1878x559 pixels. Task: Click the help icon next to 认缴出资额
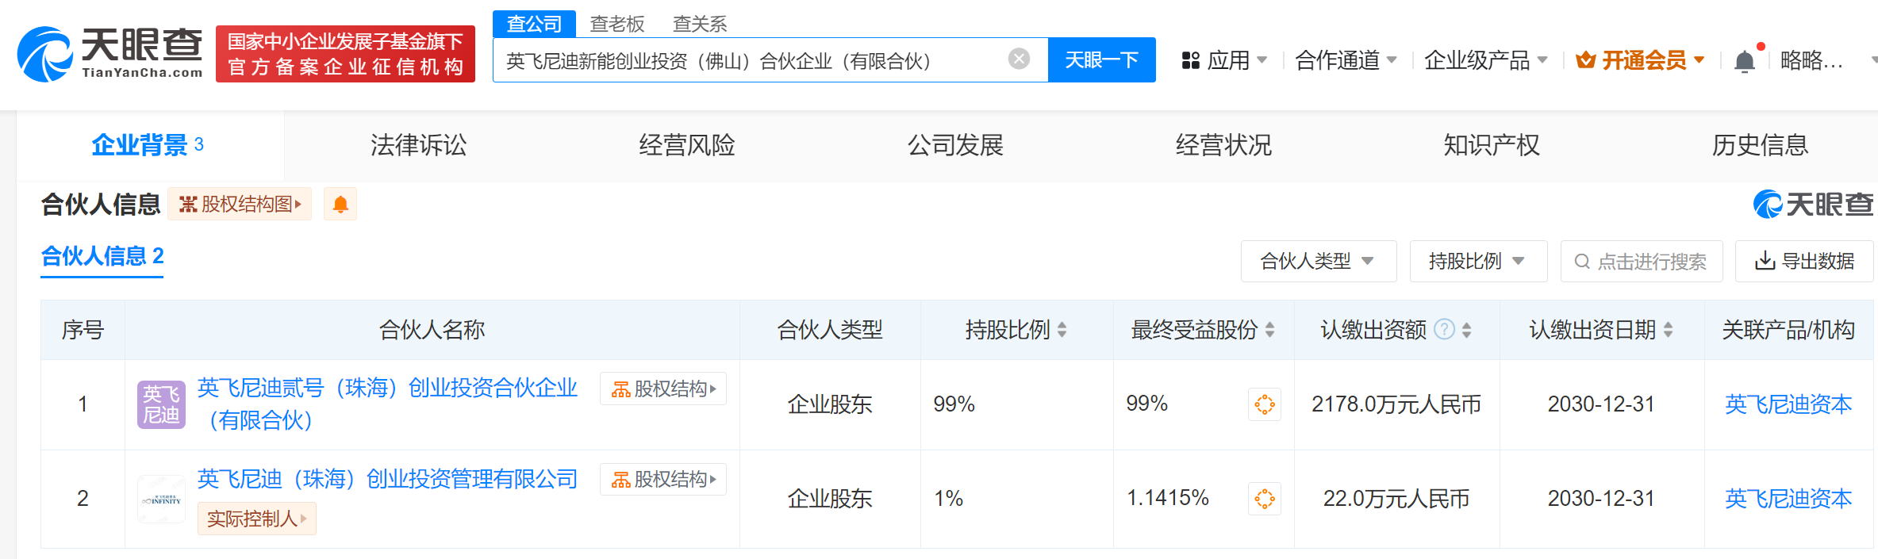coord(1445,329)
